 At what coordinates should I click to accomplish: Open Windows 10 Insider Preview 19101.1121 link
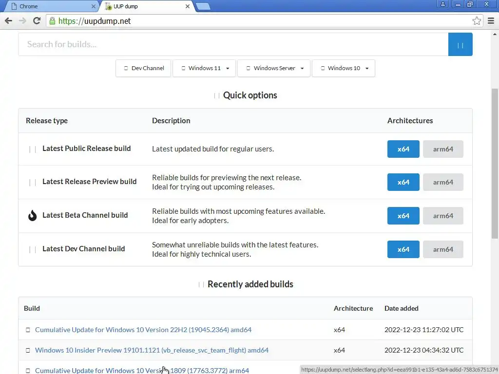point(152,350)
